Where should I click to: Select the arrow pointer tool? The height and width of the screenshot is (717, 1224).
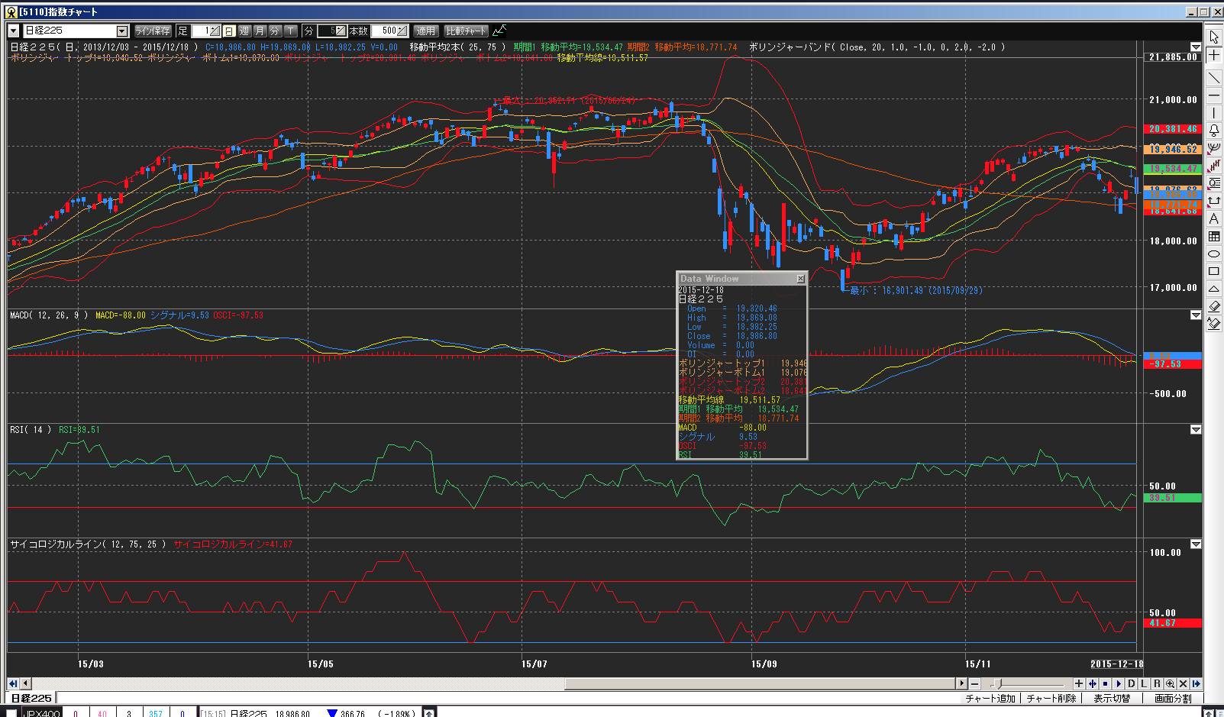click(1214, 37)
